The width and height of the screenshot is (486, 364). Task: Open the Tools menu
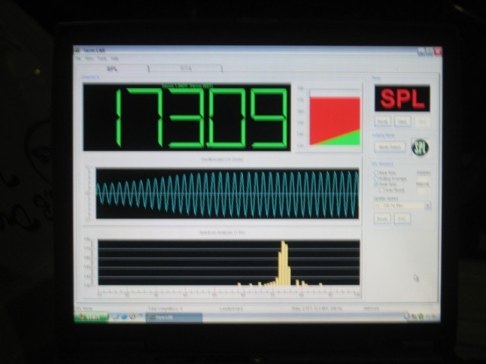pos(101,58)
